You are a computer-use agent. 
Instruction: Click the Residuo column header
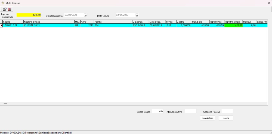click(249, 21)
